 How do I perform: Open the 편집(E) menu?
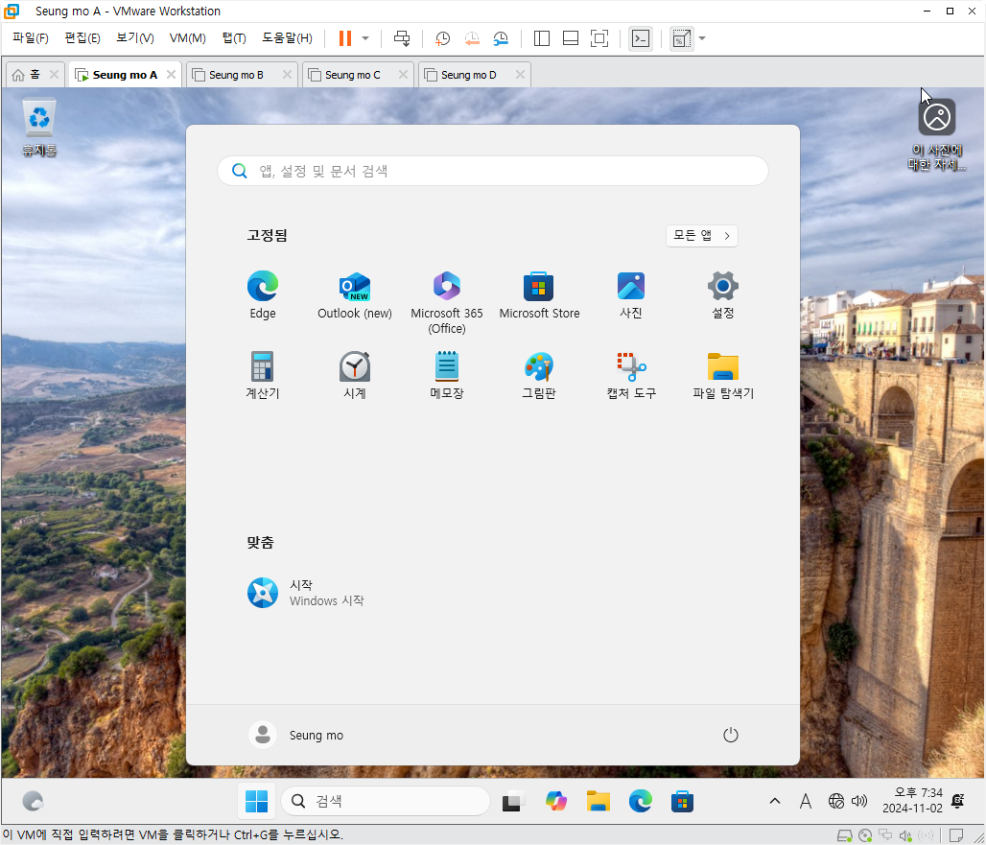point(82,38)
